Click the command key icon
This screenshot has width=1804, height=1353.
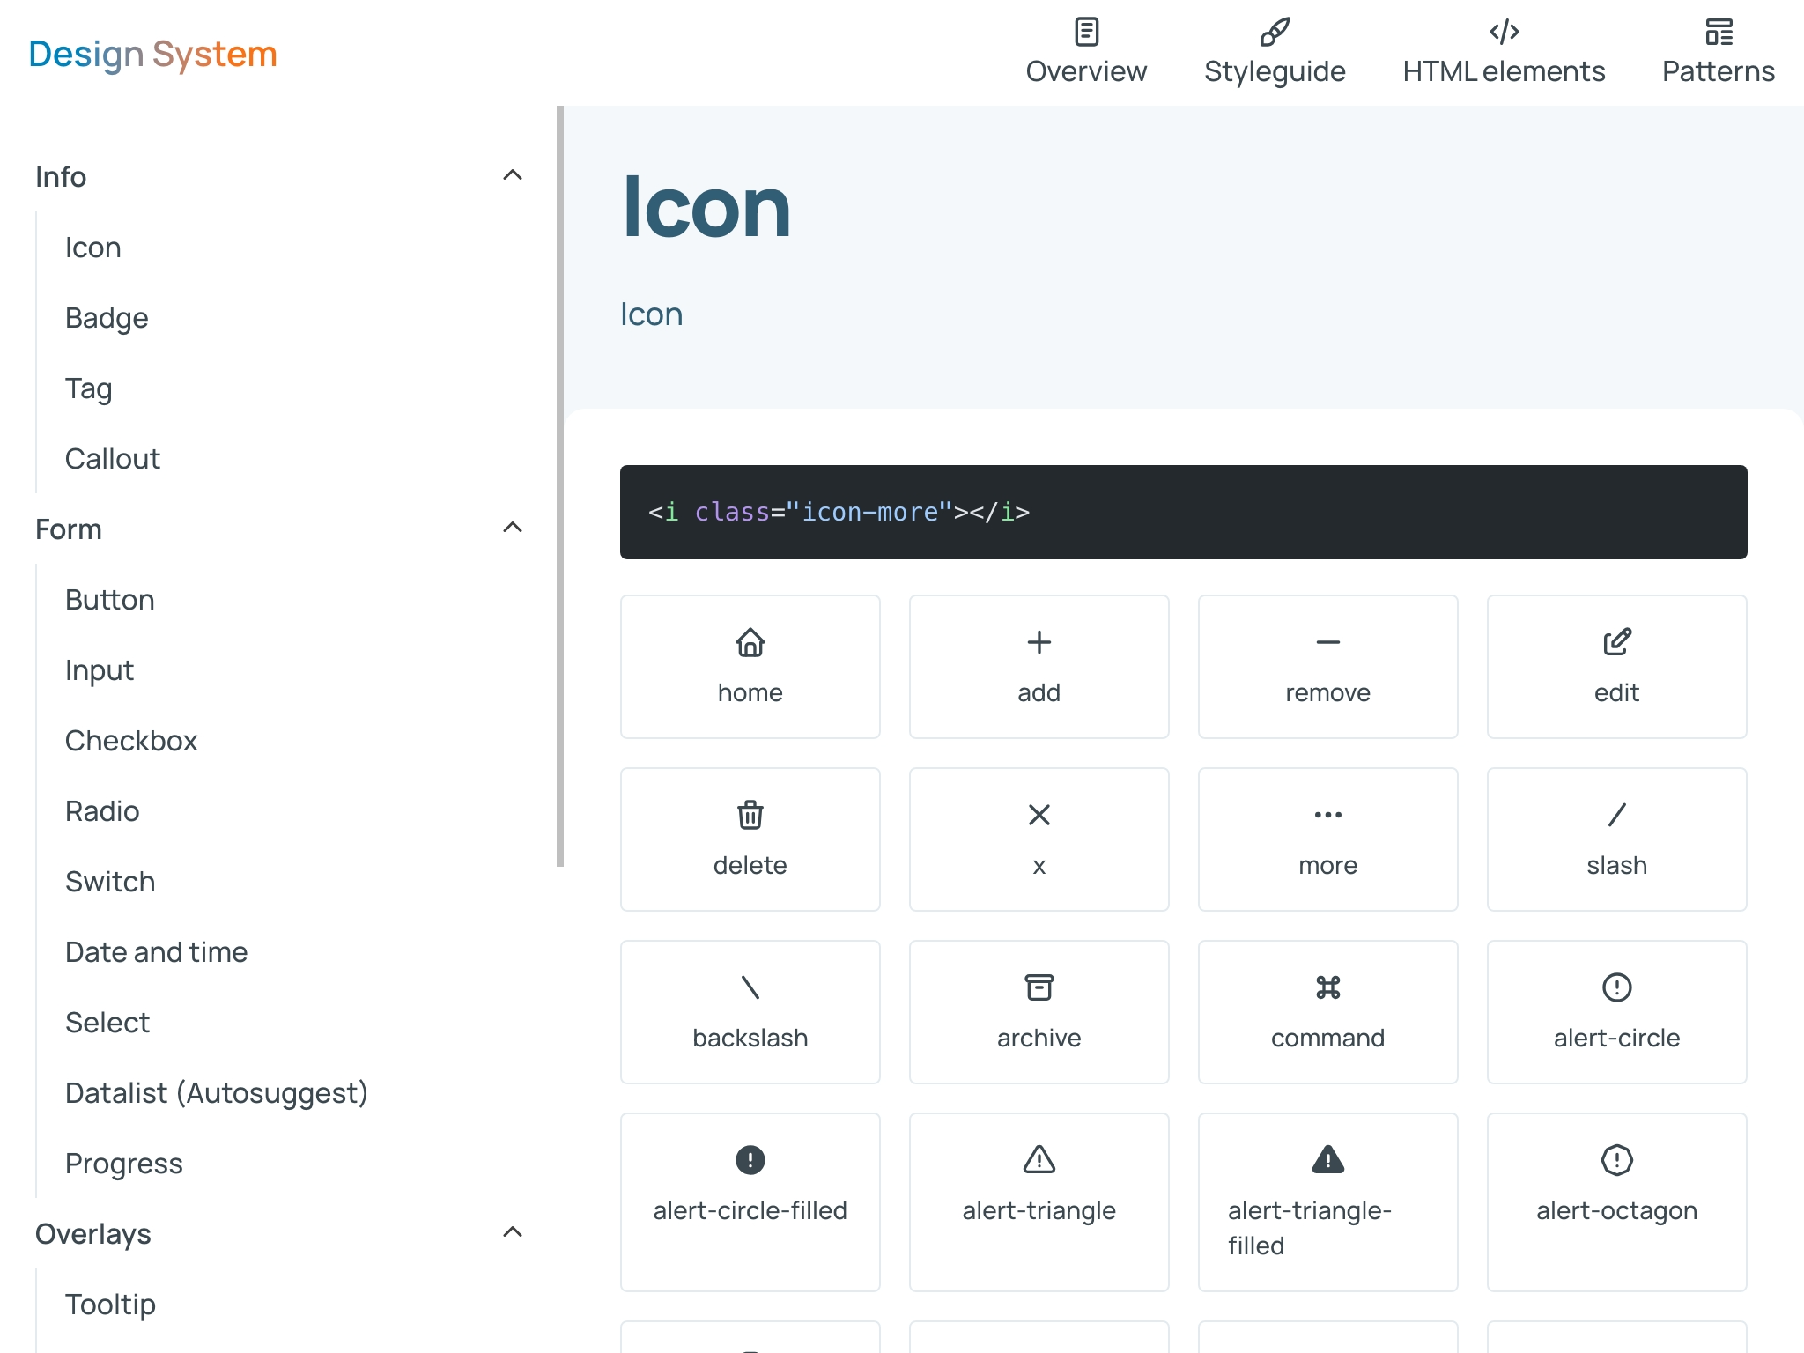coord(1327,987)
